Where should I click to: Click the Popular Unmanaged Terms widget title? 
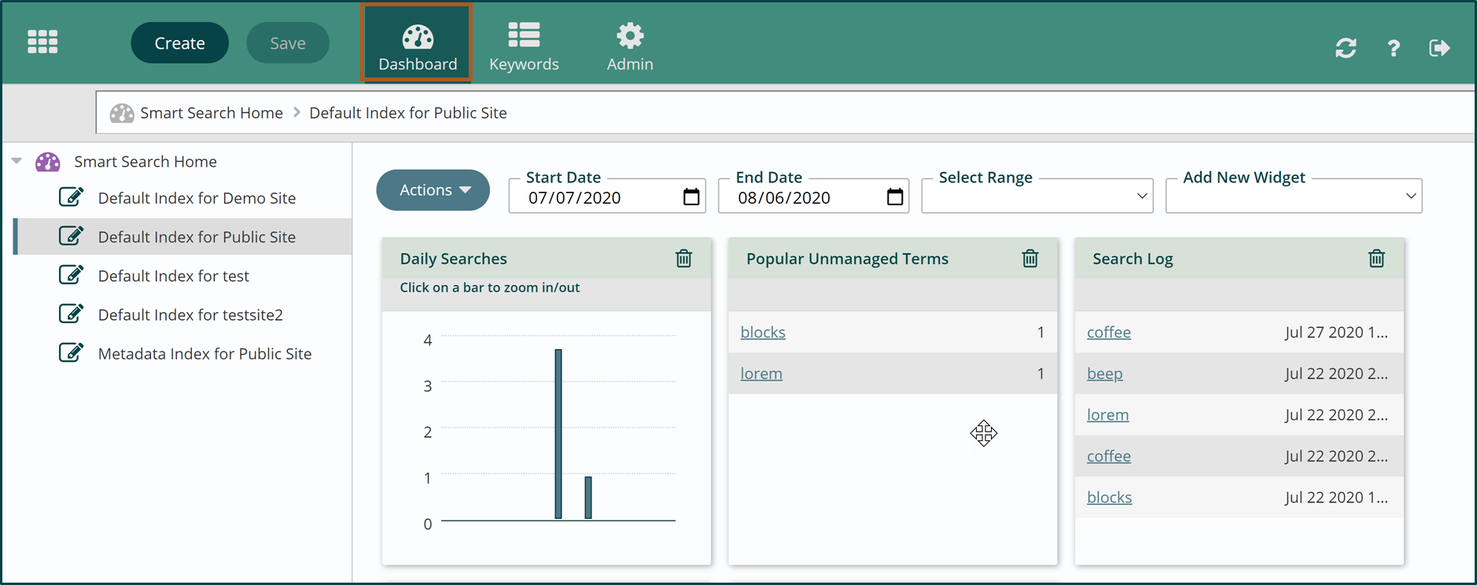pyautogui.click(x=847, y=259)
